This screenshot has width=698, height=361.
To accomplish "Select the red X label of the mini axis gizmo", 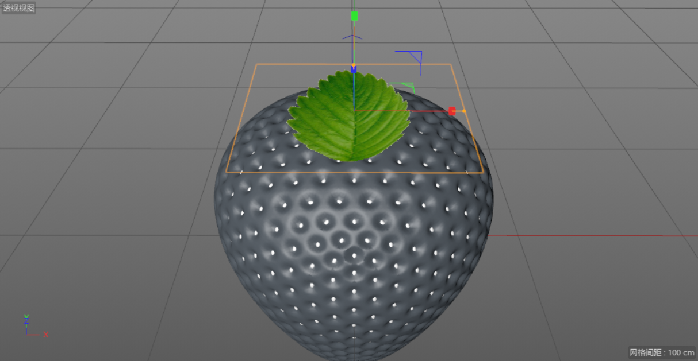I will pos(45,335).
